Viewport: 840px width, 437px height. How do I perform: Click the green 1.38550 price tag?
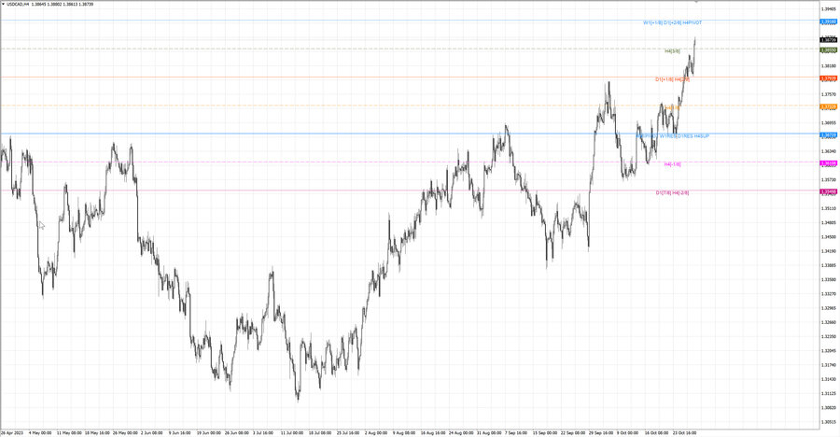(x=829, y=49)
